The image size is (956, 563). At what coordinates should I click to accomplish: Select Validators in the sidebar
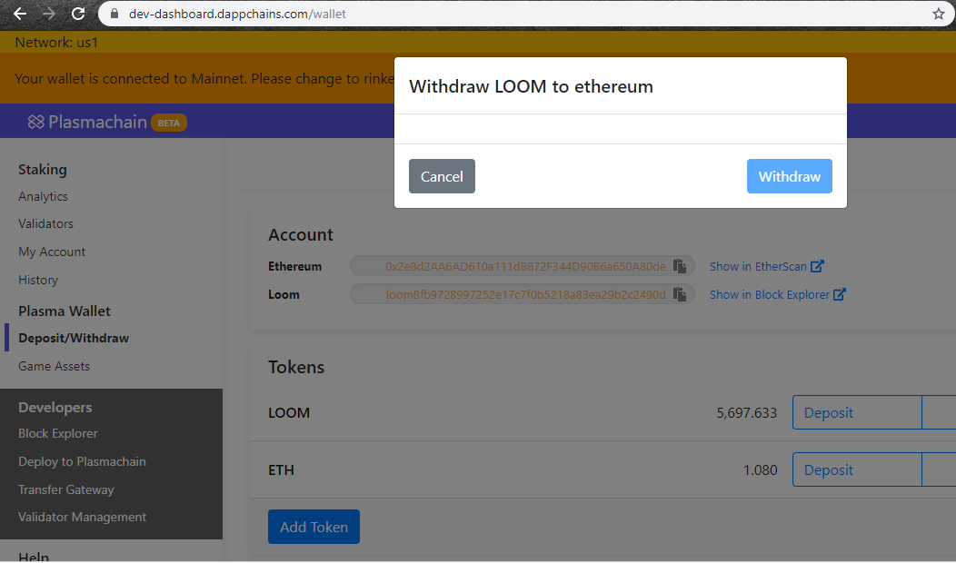pyautogui.click(x=44, y=223)
